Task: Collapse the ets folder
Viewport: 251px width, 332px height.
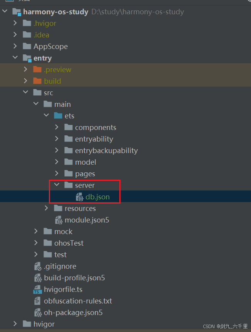Action: click(x=46, y=115)
